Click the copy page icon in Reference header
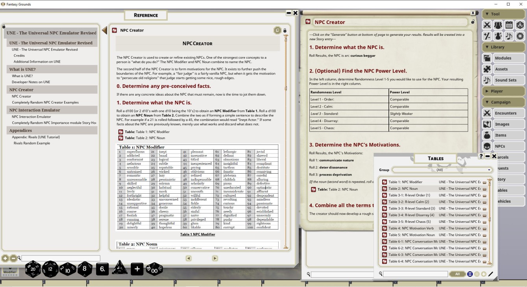 [277, 30]
